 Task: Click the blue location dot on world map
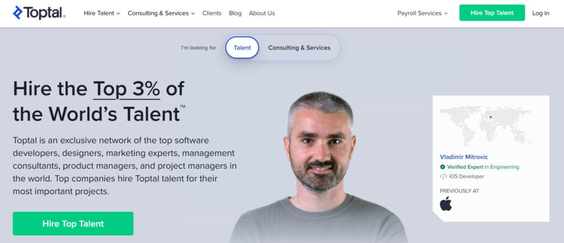click(491, 117)
